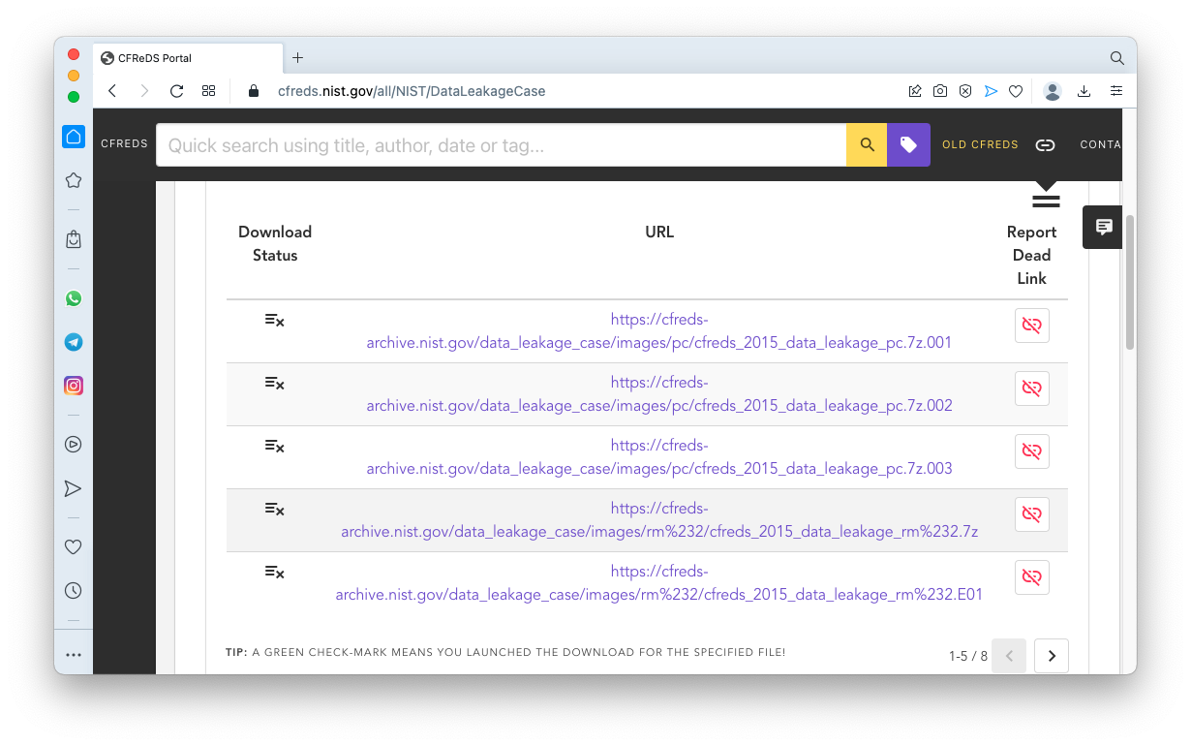
Task: Open Telegram in the sidebar
Action: click(74, 342)
